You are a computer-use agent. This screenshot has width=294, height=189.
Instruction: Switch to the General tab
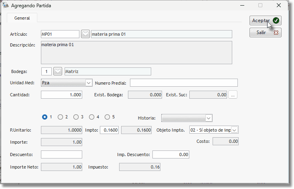(x=22, y=18)
